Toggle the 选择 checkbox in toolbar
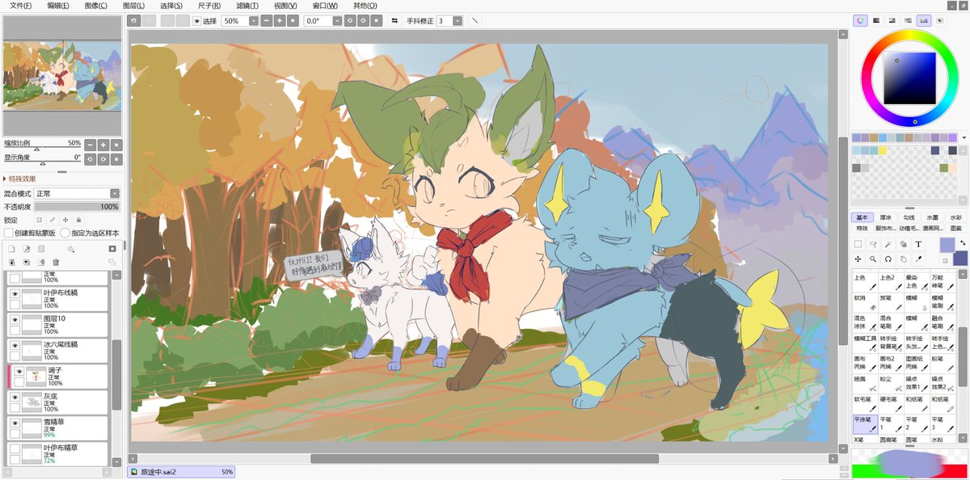This screenshot has width=970, height=480. (196, 21)
